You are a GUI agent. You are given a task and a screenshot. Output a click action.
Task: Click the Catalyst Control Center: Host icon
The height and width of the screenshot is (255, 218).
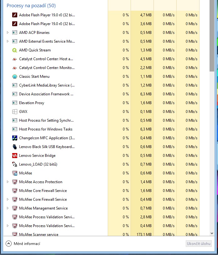point(15,59)
